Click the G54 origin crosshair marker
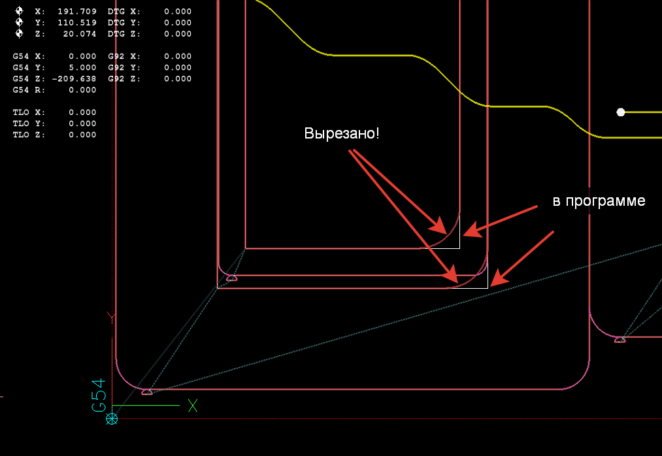 [x=112, y=419]
